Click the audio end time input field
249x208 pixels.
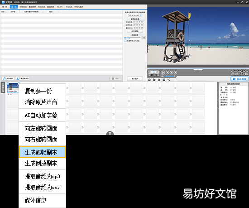[x=139, y=25]
